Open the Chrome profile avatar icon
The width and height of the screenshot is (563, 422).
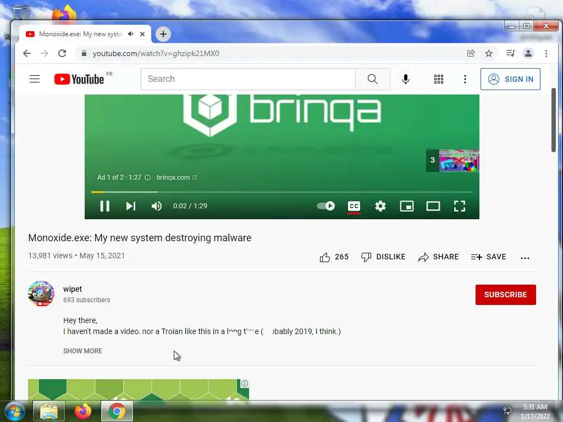pyautogui.click(x=528, y=53)
